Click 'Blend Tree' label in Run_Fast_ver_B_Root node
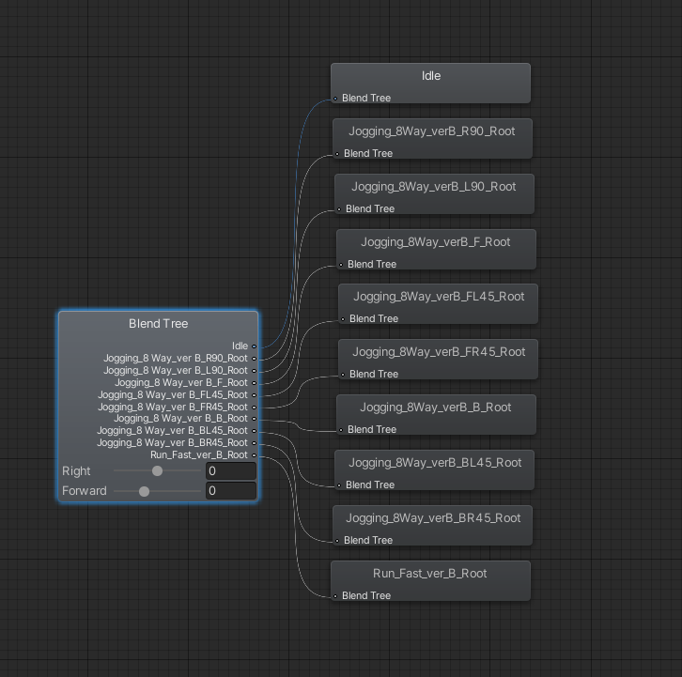The height and width of the screenshot is (677, 682). pos(366,595)
